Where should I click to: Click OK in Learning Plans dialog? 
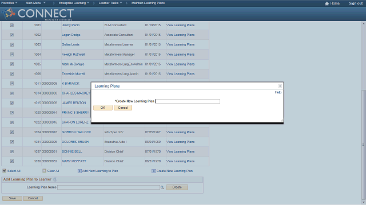pos(103,108)
